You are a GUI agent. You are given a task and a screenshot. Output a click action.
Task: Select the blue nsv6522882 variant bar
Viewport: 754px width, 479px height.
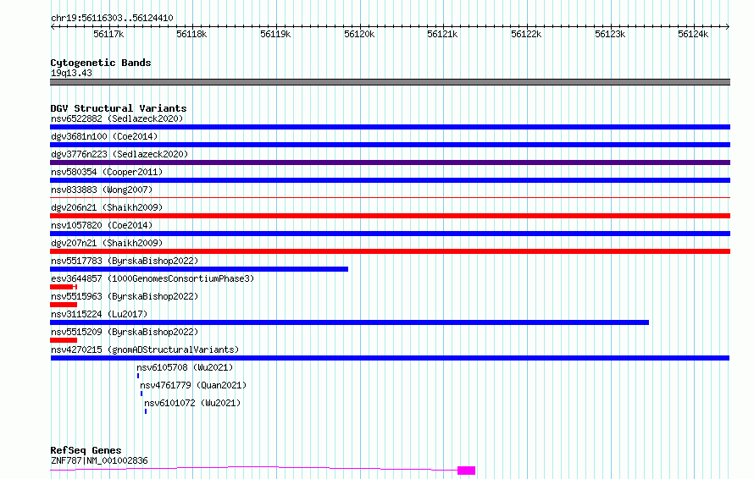tap(390, 127)
